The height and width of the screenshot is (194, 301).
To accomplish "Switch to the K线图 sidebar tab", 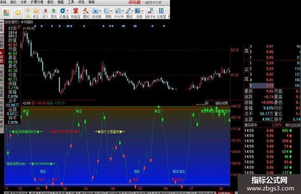I will coord(2,57).
